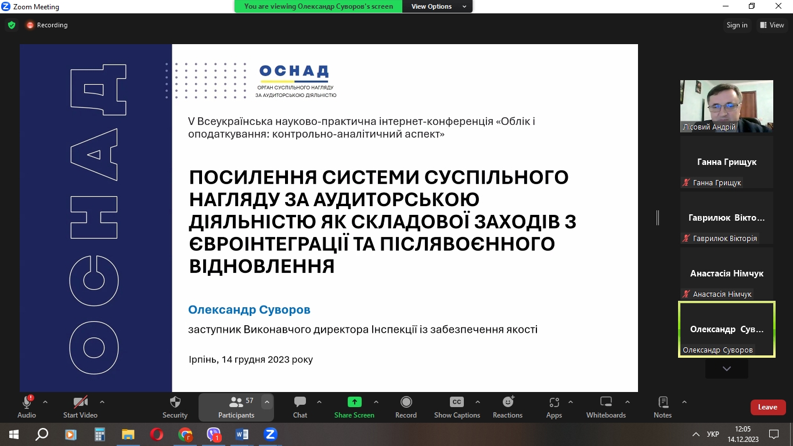
Task: Expand Whiteboards options chevron
Action: click(x=628, y=402)
